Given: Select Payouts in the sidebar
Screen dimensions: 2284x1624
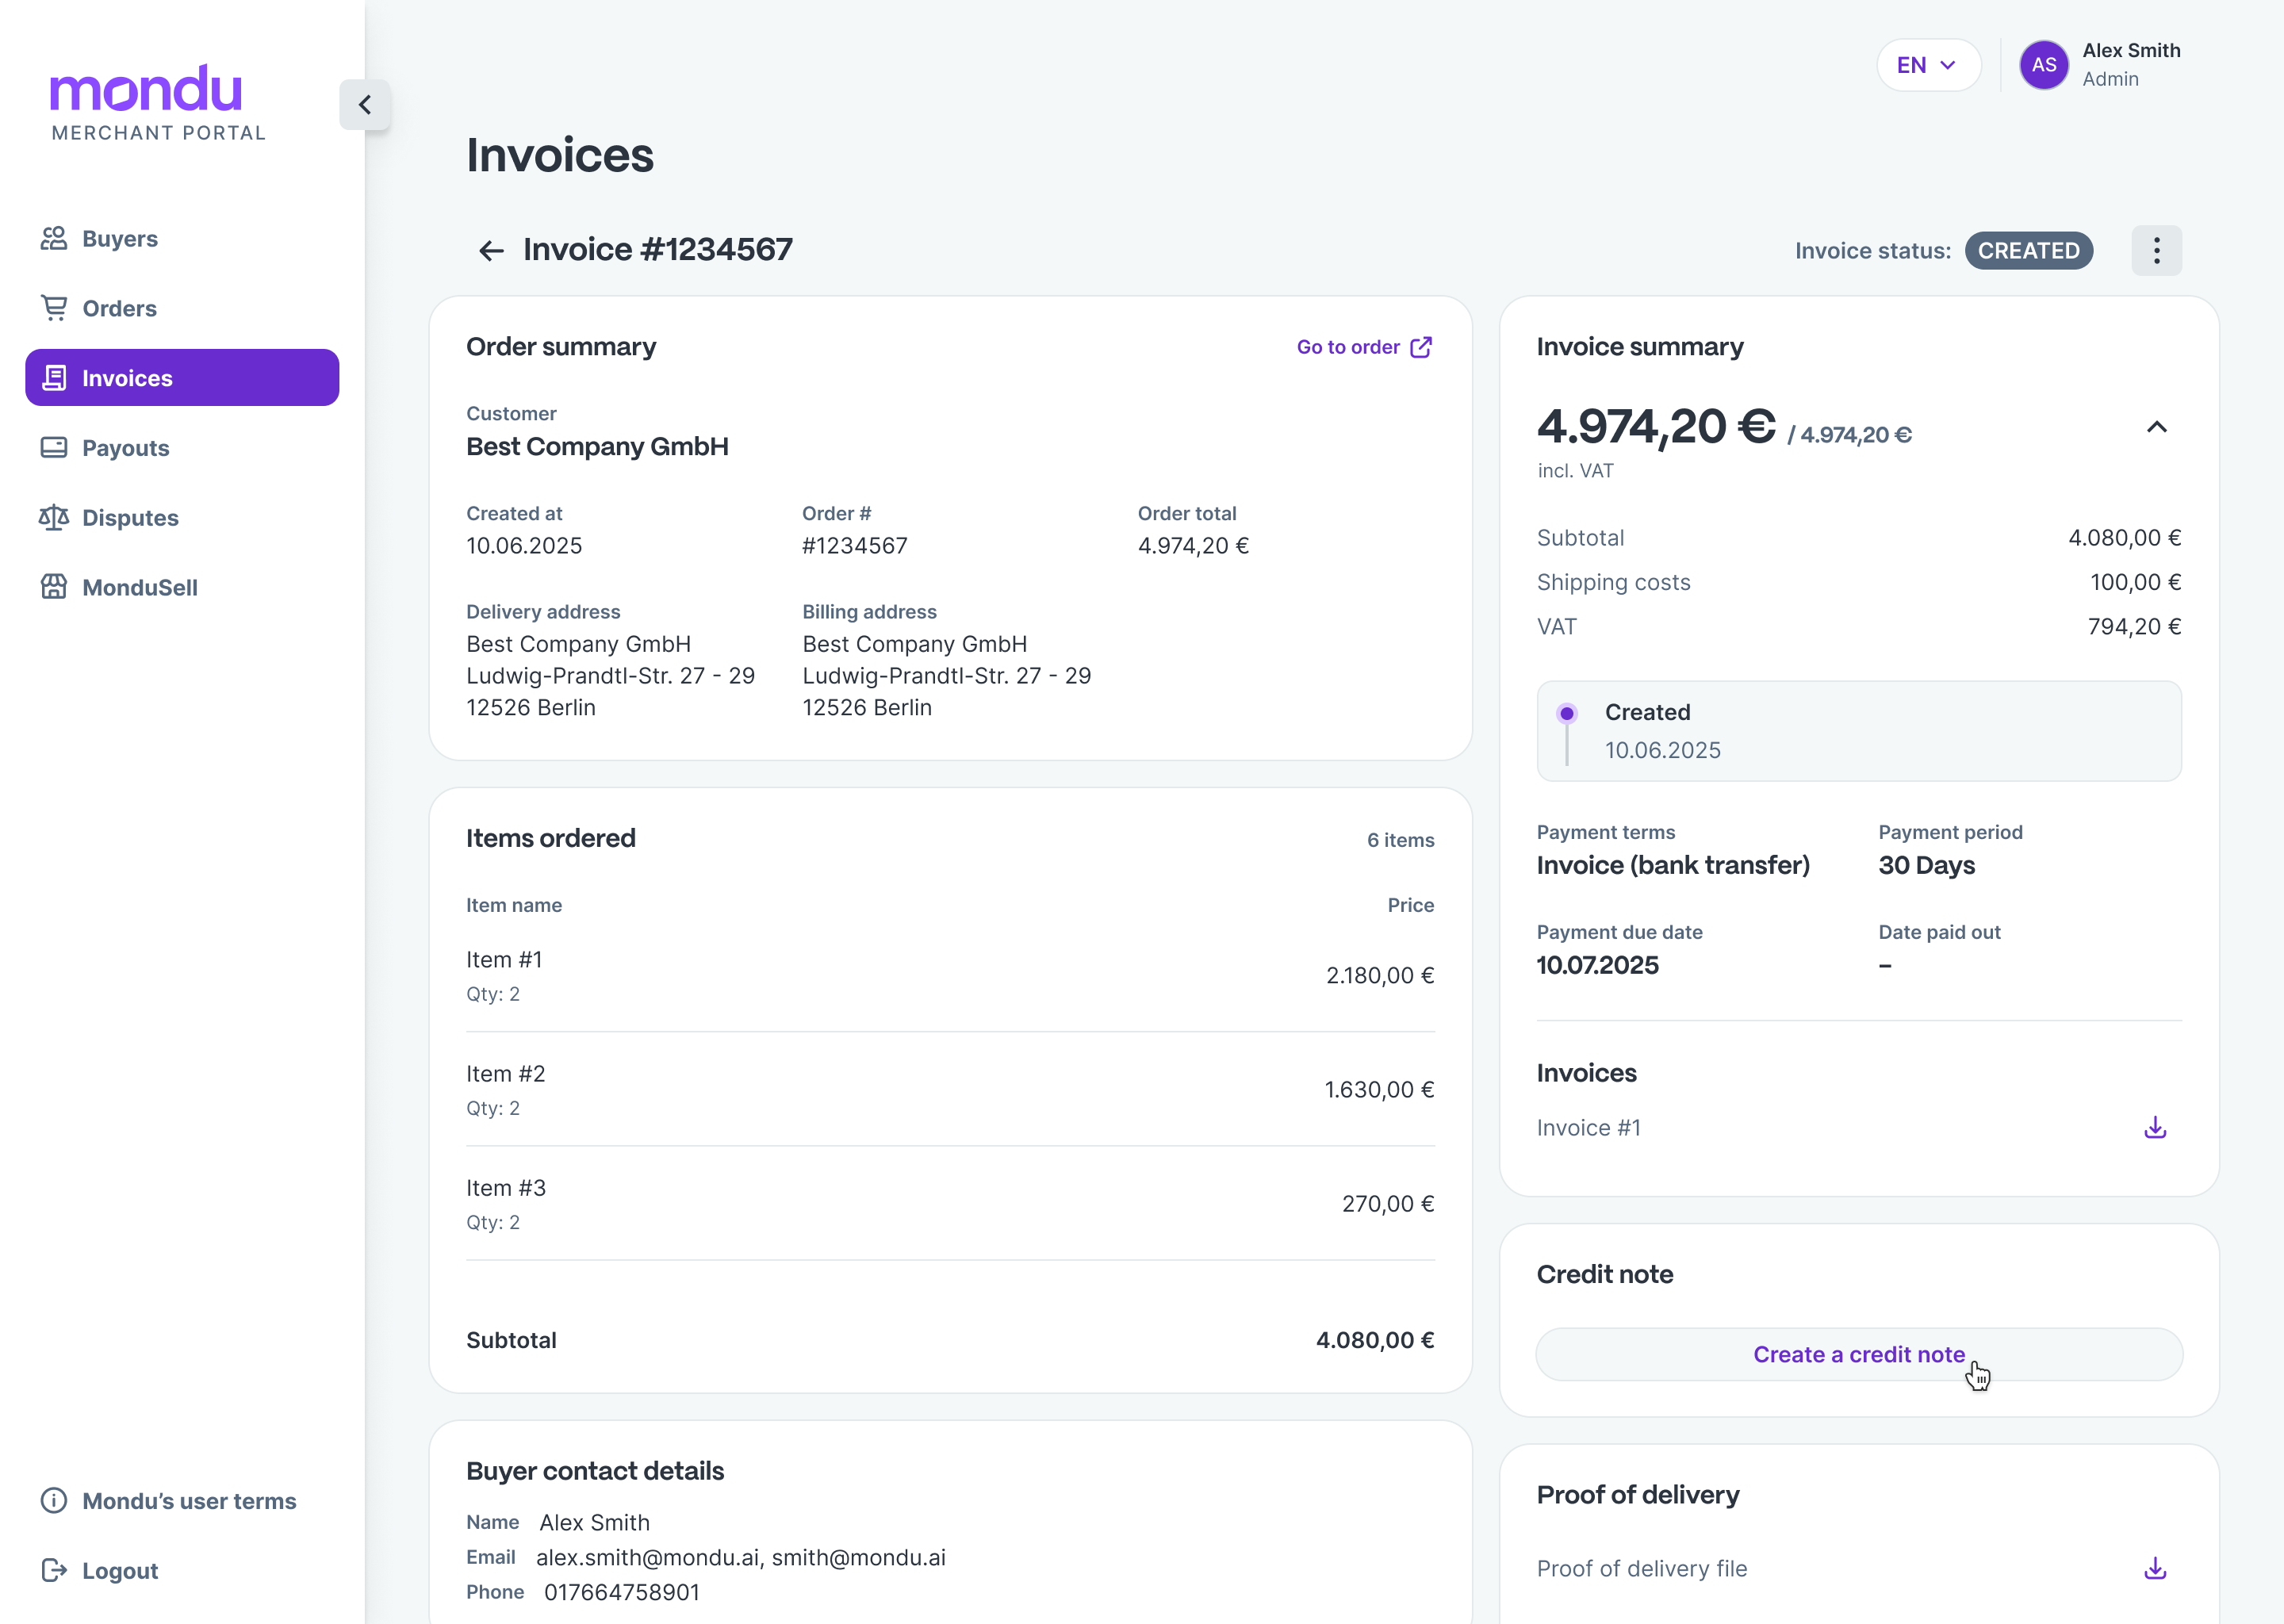Looking at the screenshot, I should (125, 448).
